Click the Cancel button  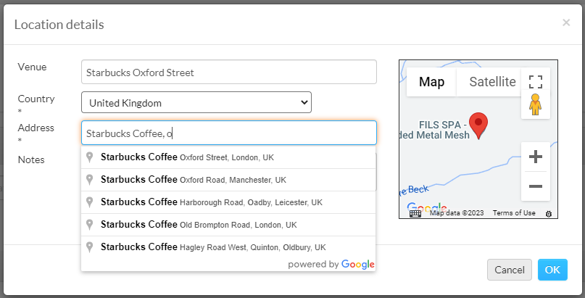point(510,270)
